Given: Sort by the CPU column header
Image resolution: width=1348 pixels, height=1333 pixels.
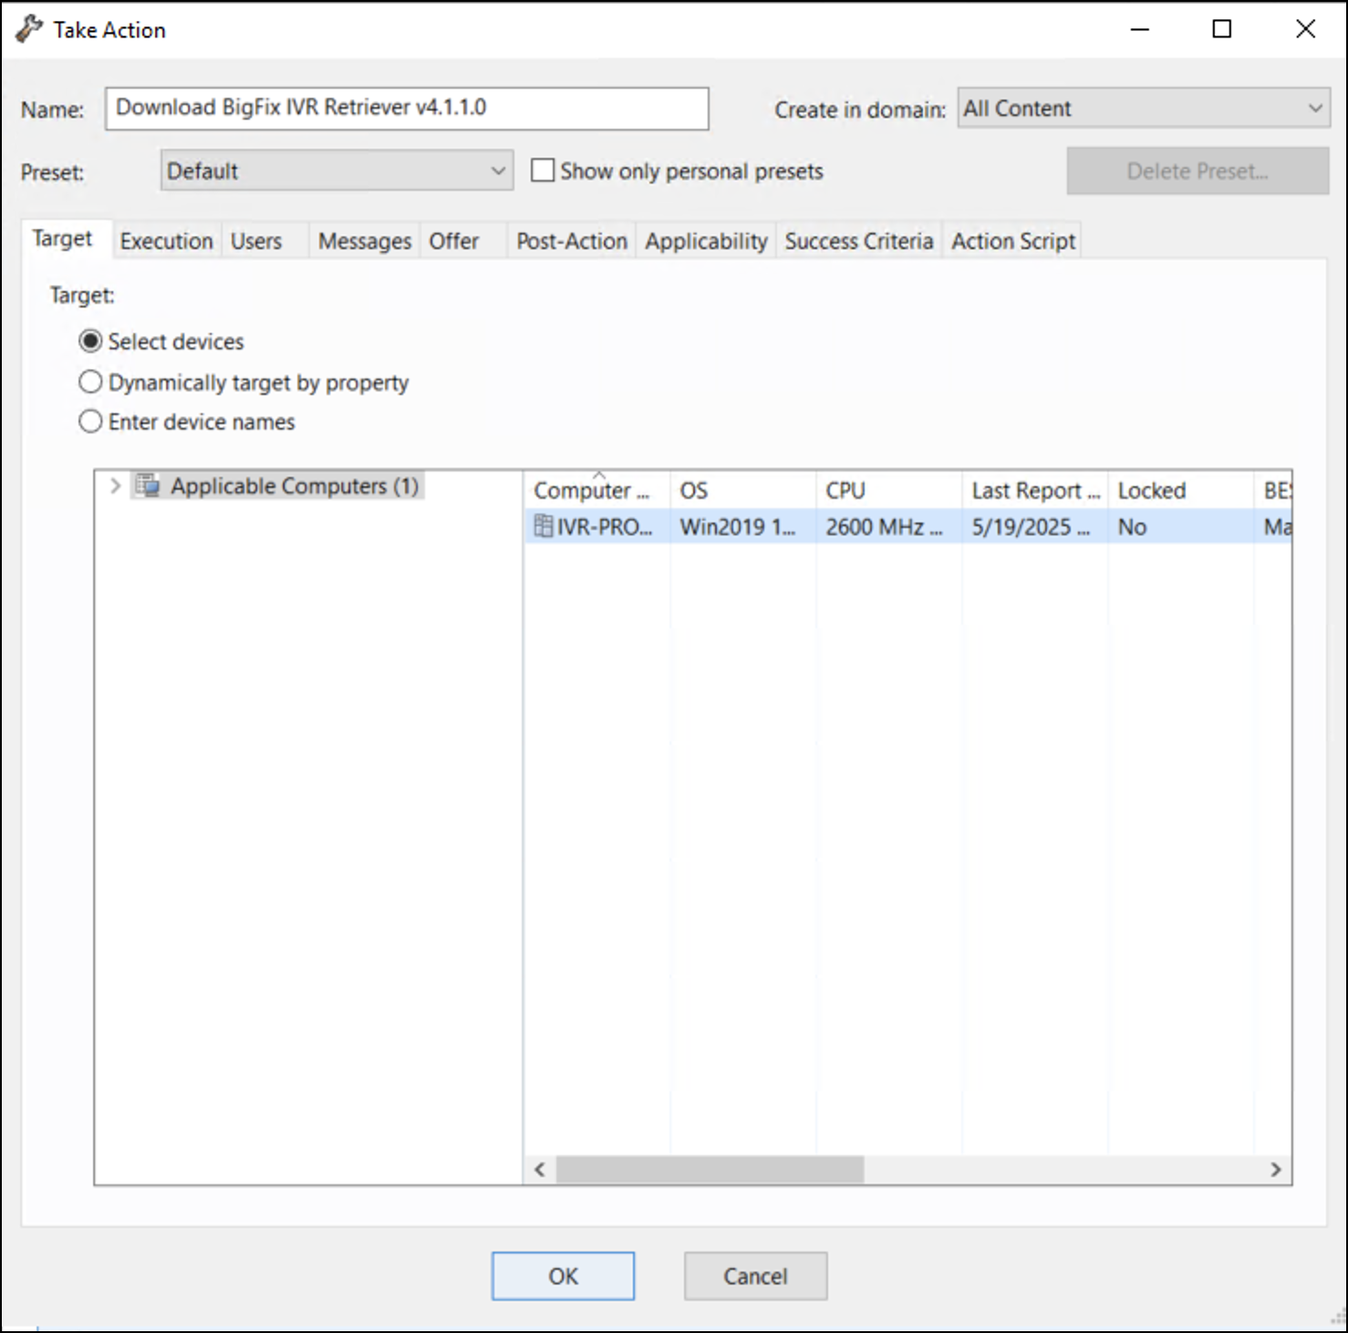Looking at the screenshot, I should [x=888, y=491].
